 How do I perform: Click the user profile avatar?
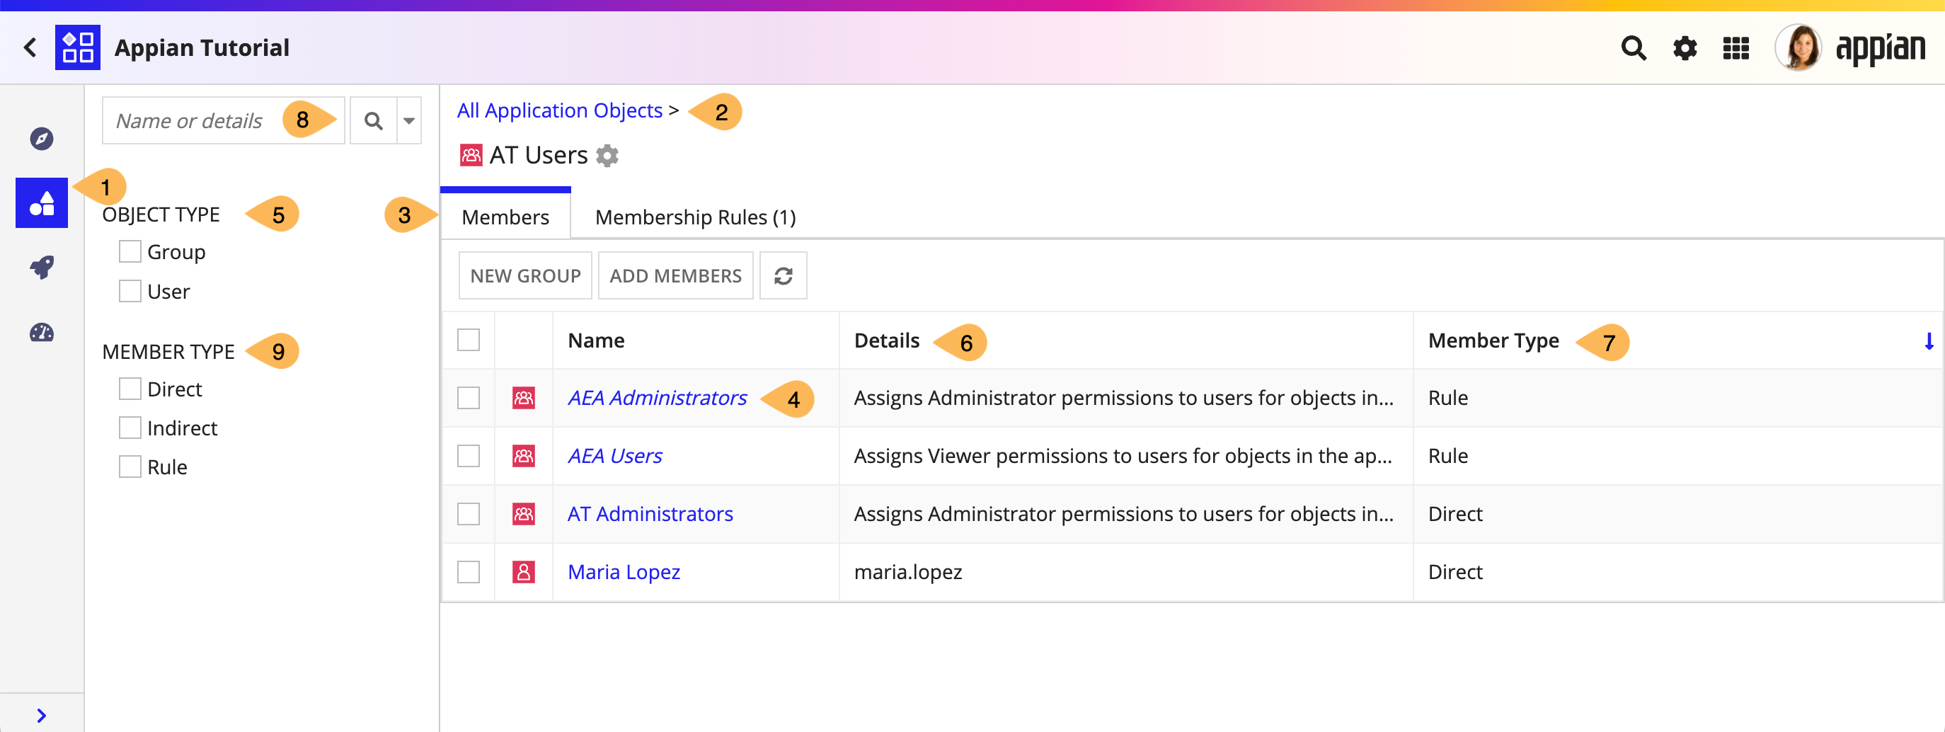1799,47
